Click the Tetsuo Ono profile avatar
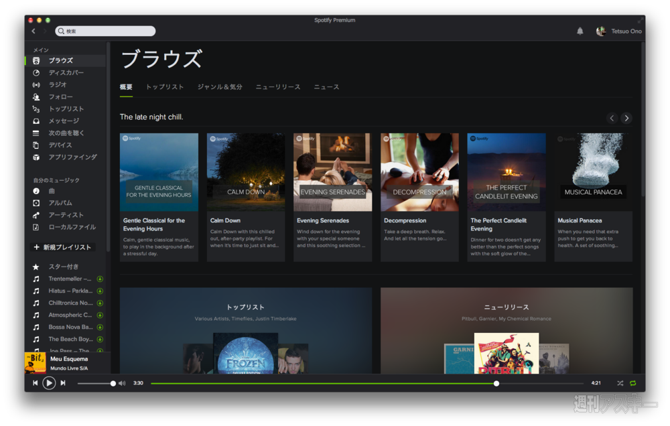 (601, 31)
